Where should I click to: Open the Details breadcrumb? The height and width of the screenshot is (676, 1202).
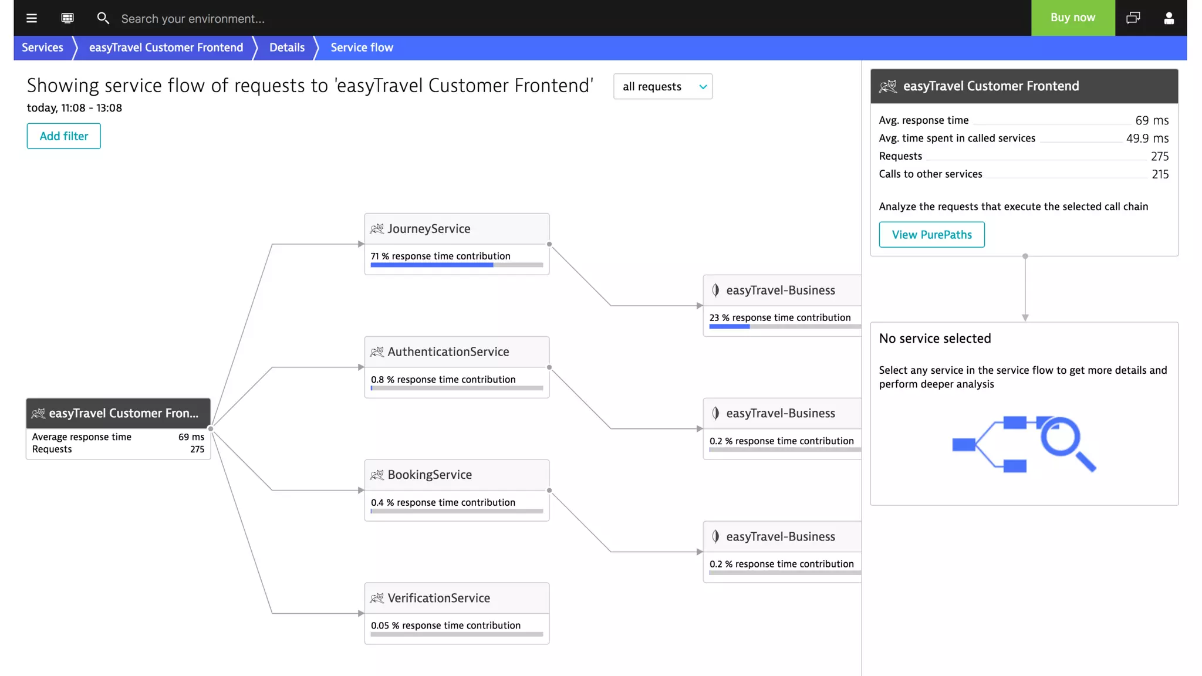point(286,48)
